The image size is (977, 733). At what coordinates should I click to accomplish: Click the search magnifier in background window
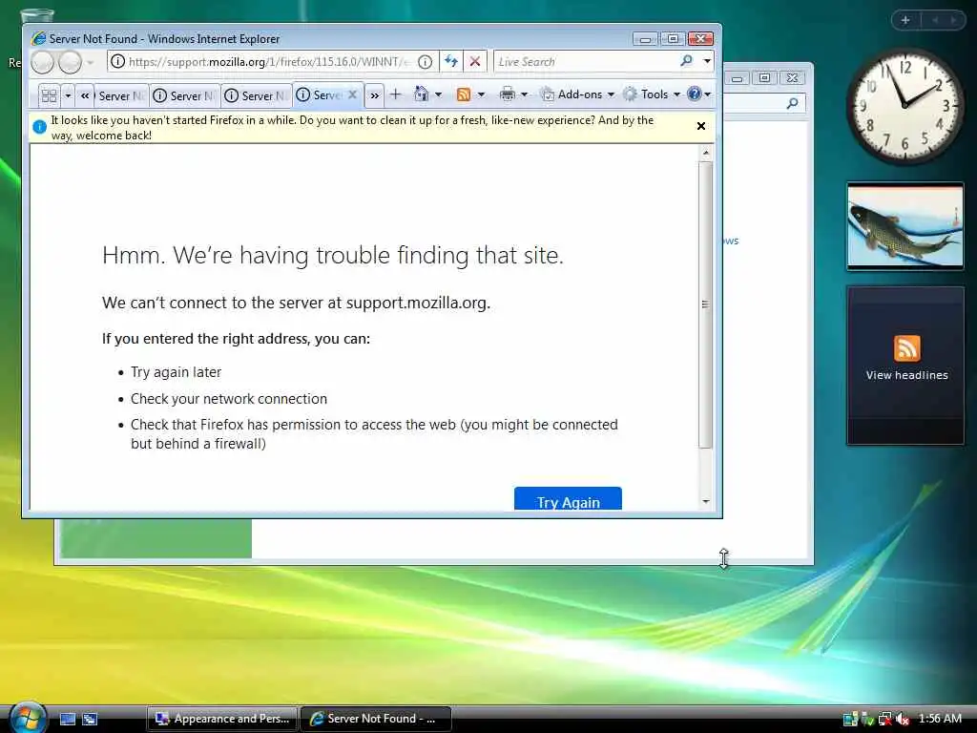(x=792, y=103)
